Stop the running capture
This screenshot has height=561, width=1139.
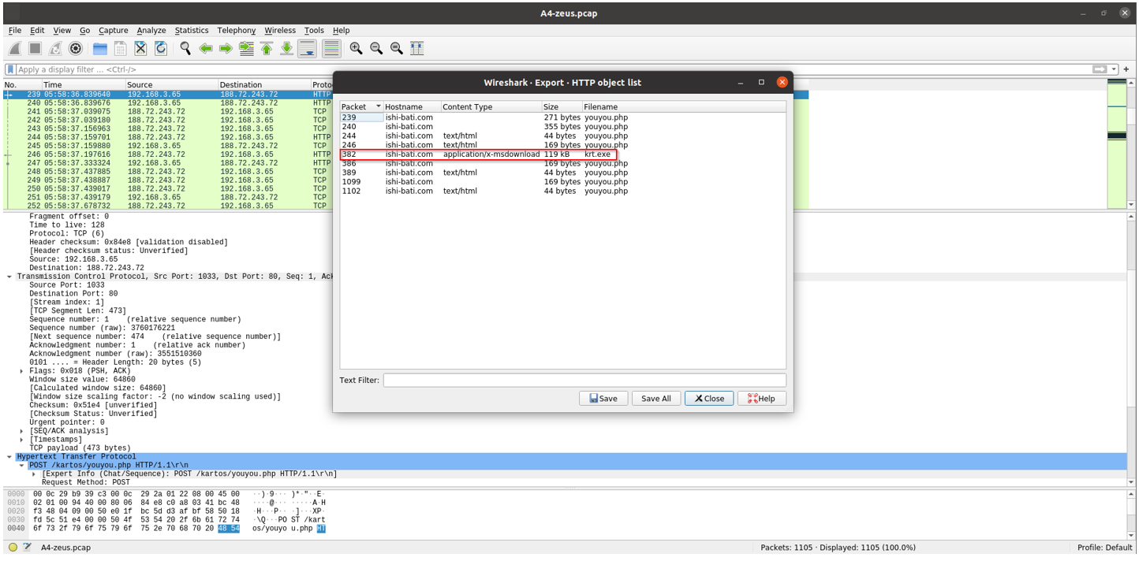pos(35,49)
